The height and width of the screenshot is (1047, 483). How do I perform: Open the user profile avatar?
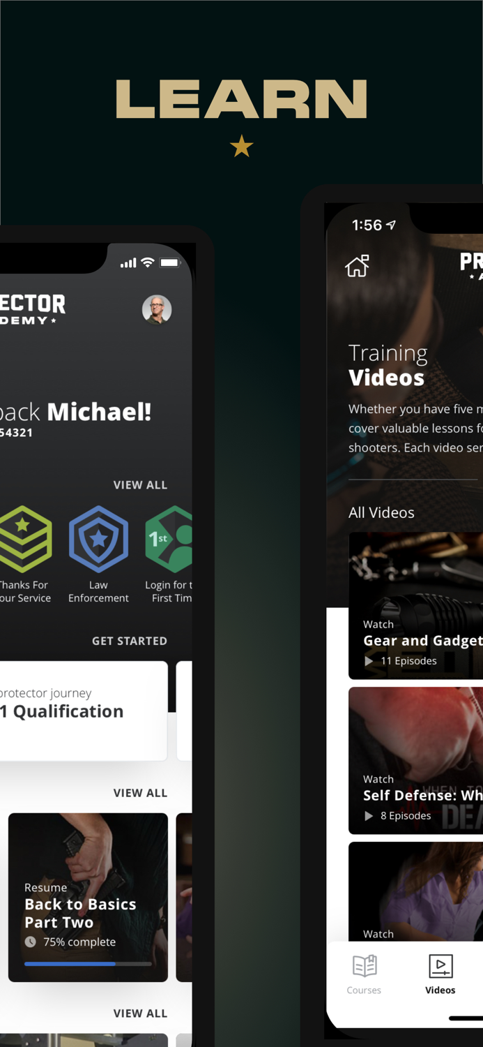coord(157,309)
